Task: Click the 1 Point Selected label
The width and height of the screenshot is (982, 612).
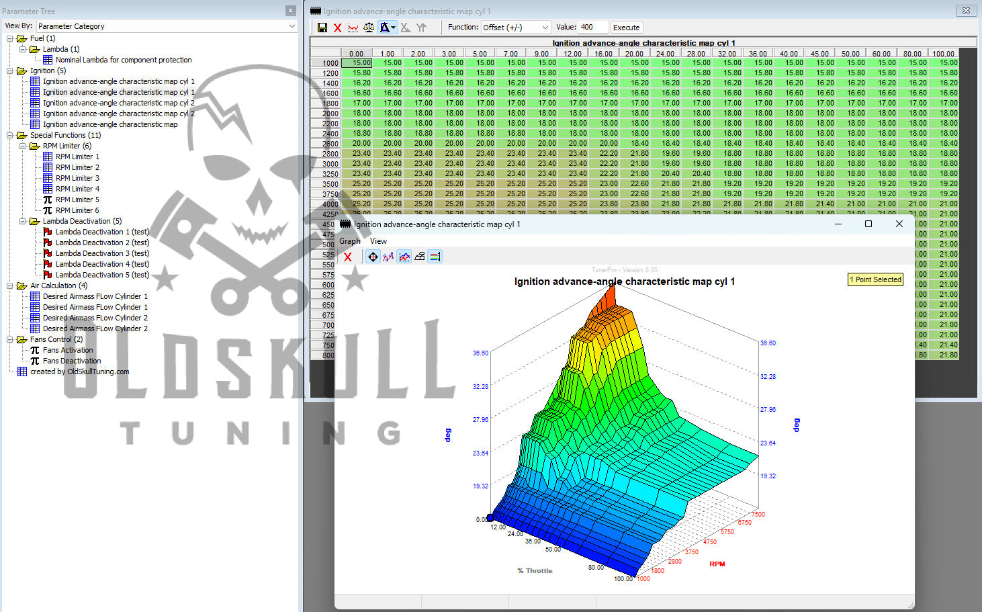Action: click(875, 279)
